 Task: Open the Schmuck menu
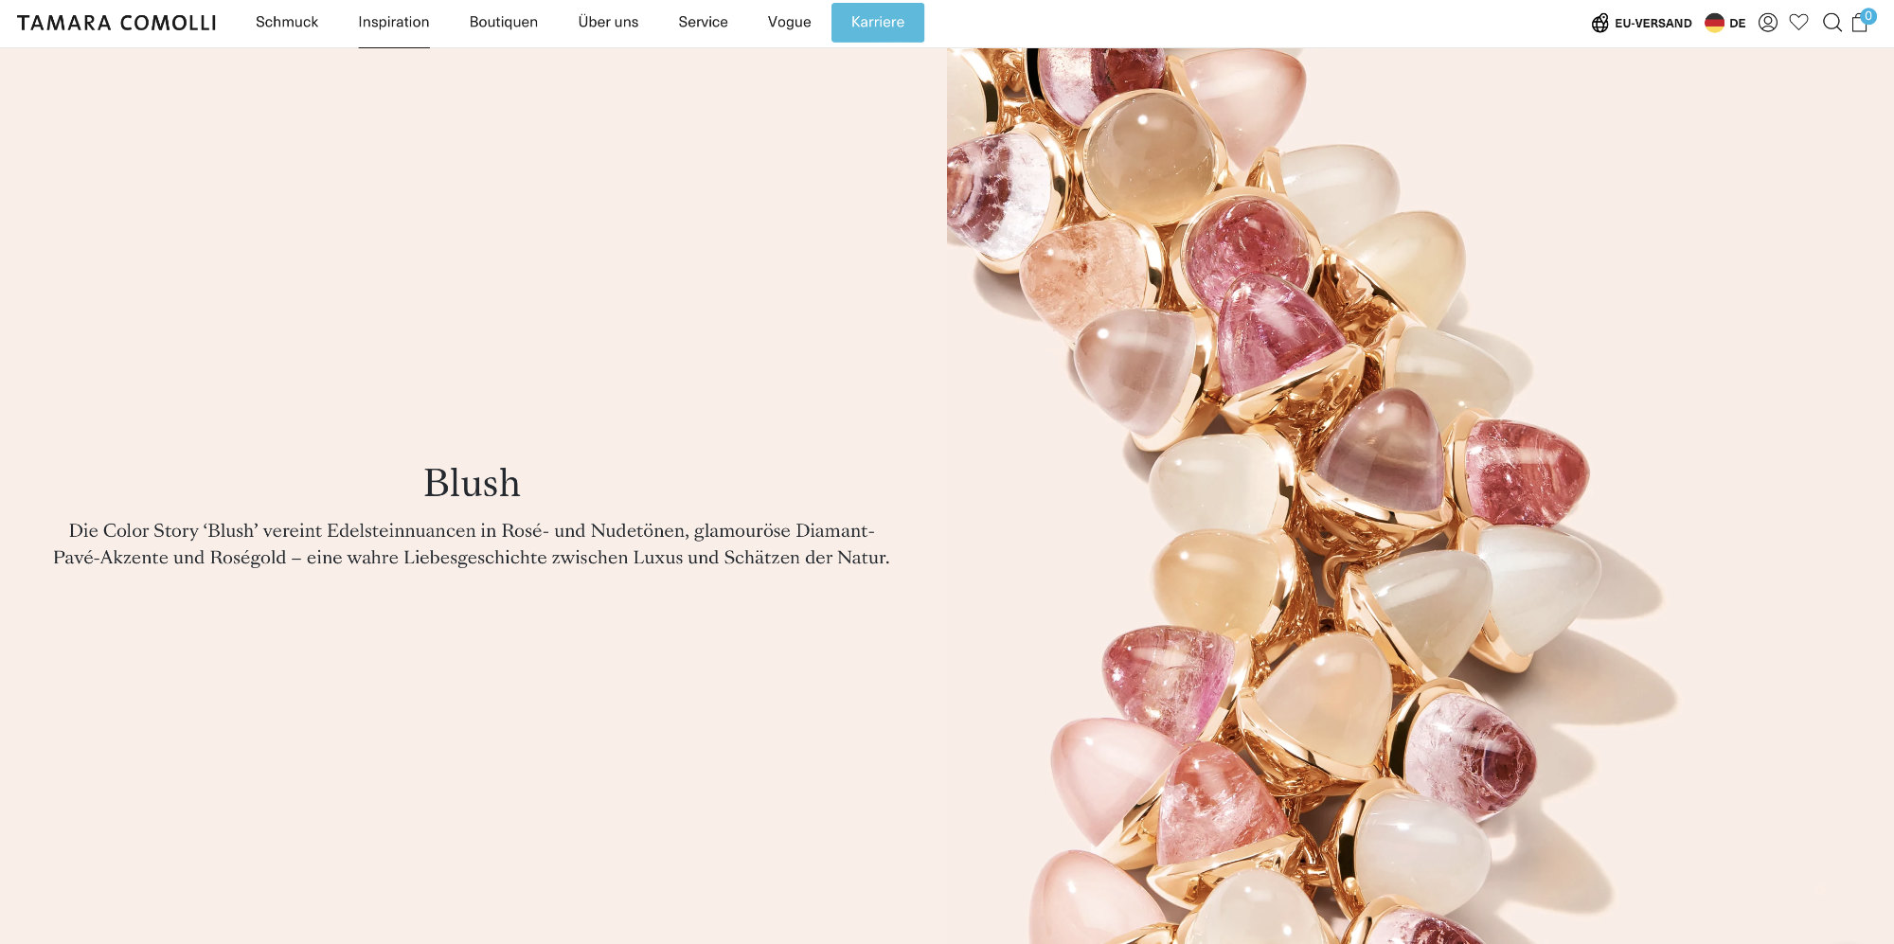coord(287,22)
